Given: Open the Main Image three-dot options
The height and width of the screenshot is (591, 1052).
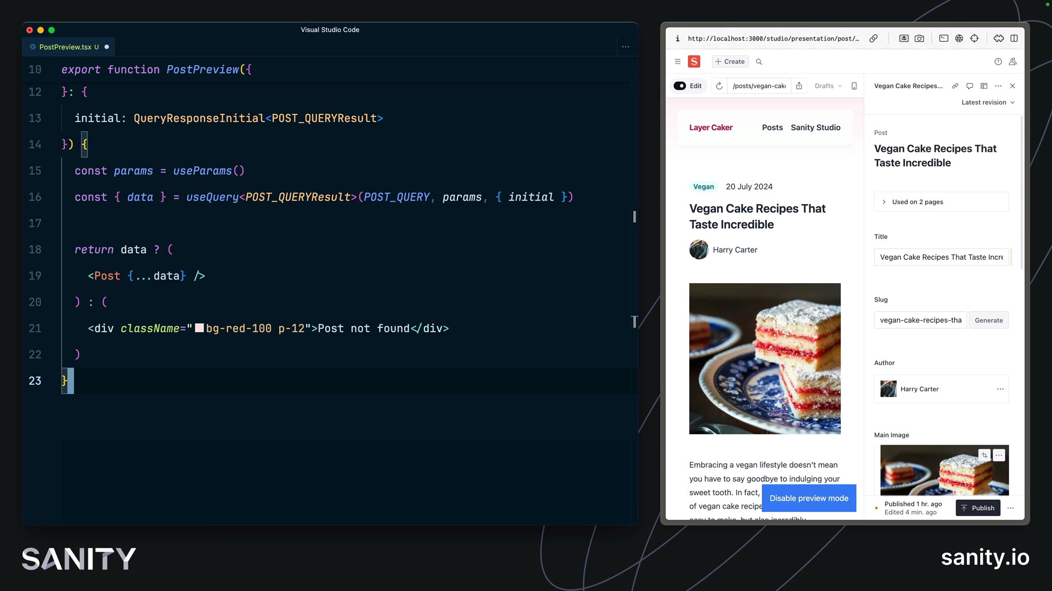Looking at the screenshot, I should point(999,455).
